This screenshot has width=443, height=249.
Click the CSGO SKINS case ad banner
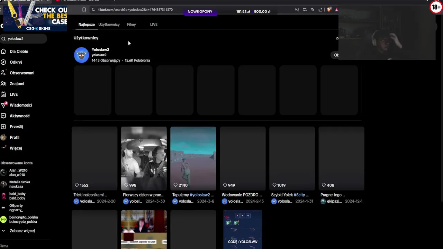coord(35,18)
